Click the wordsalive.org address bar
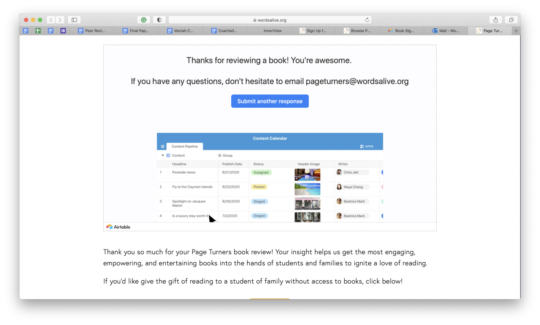Viewport: 540px width, 325px height. pyautogui.click(x=270, y=20)
